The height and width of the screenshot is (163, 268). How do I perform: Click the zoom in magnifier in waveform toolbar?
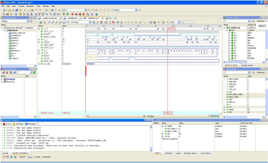point(53,22)
